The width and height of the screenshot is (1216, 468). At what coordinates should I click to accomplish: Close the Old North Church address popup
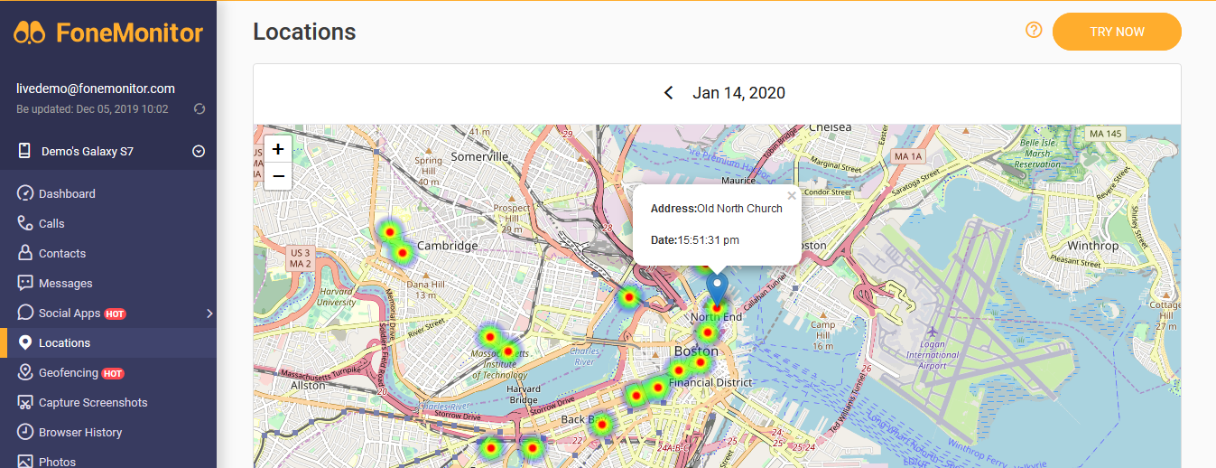(x=792, y=195)
